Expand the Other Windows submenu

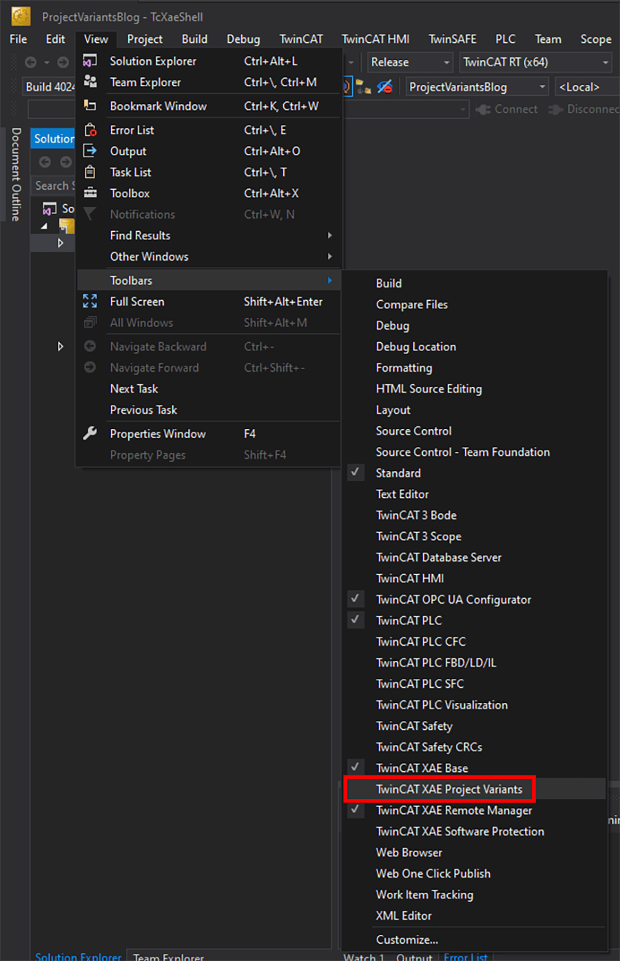[209, 257]
